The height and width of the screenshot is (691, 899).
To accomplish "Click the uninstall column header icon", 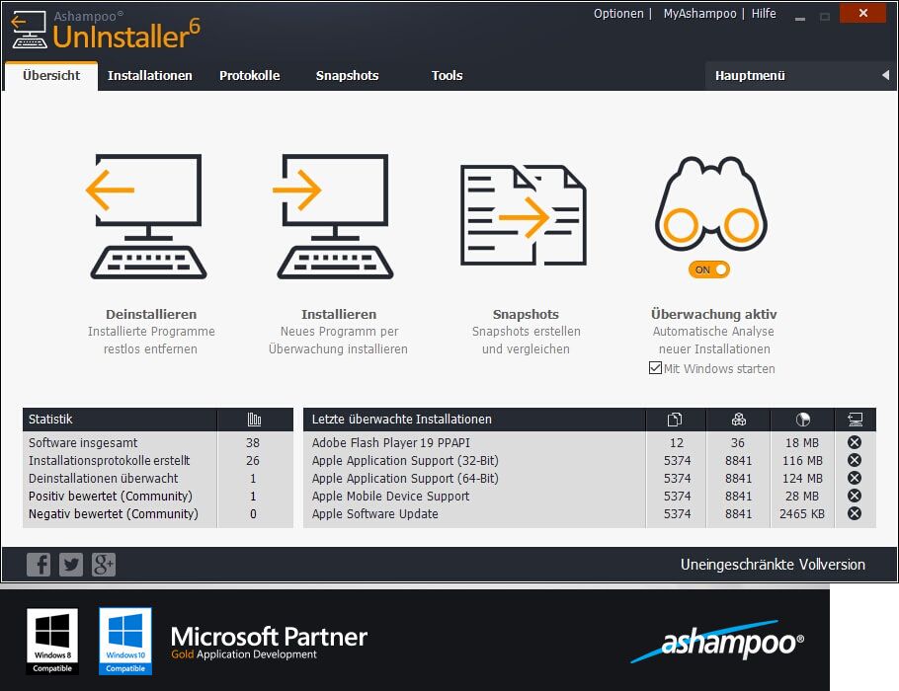I will click(855, 420).
